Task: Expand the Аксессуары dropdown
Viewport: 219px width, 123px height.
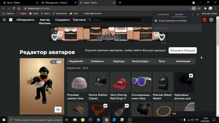Action: point(141,61)
